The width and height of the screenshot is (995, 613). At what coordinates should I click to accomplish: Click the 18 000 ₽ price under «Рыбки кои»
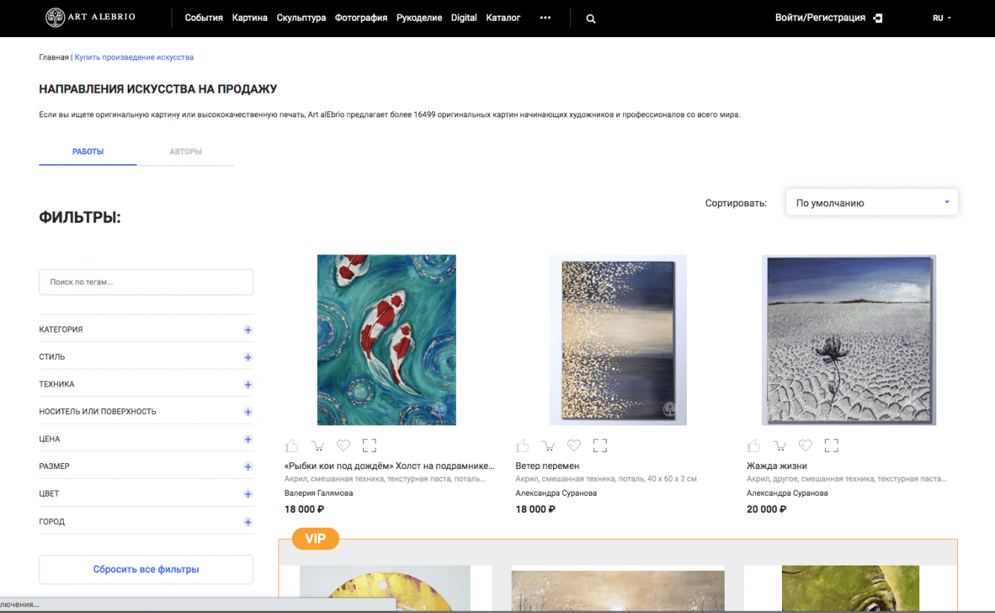[x=304, y=509]
